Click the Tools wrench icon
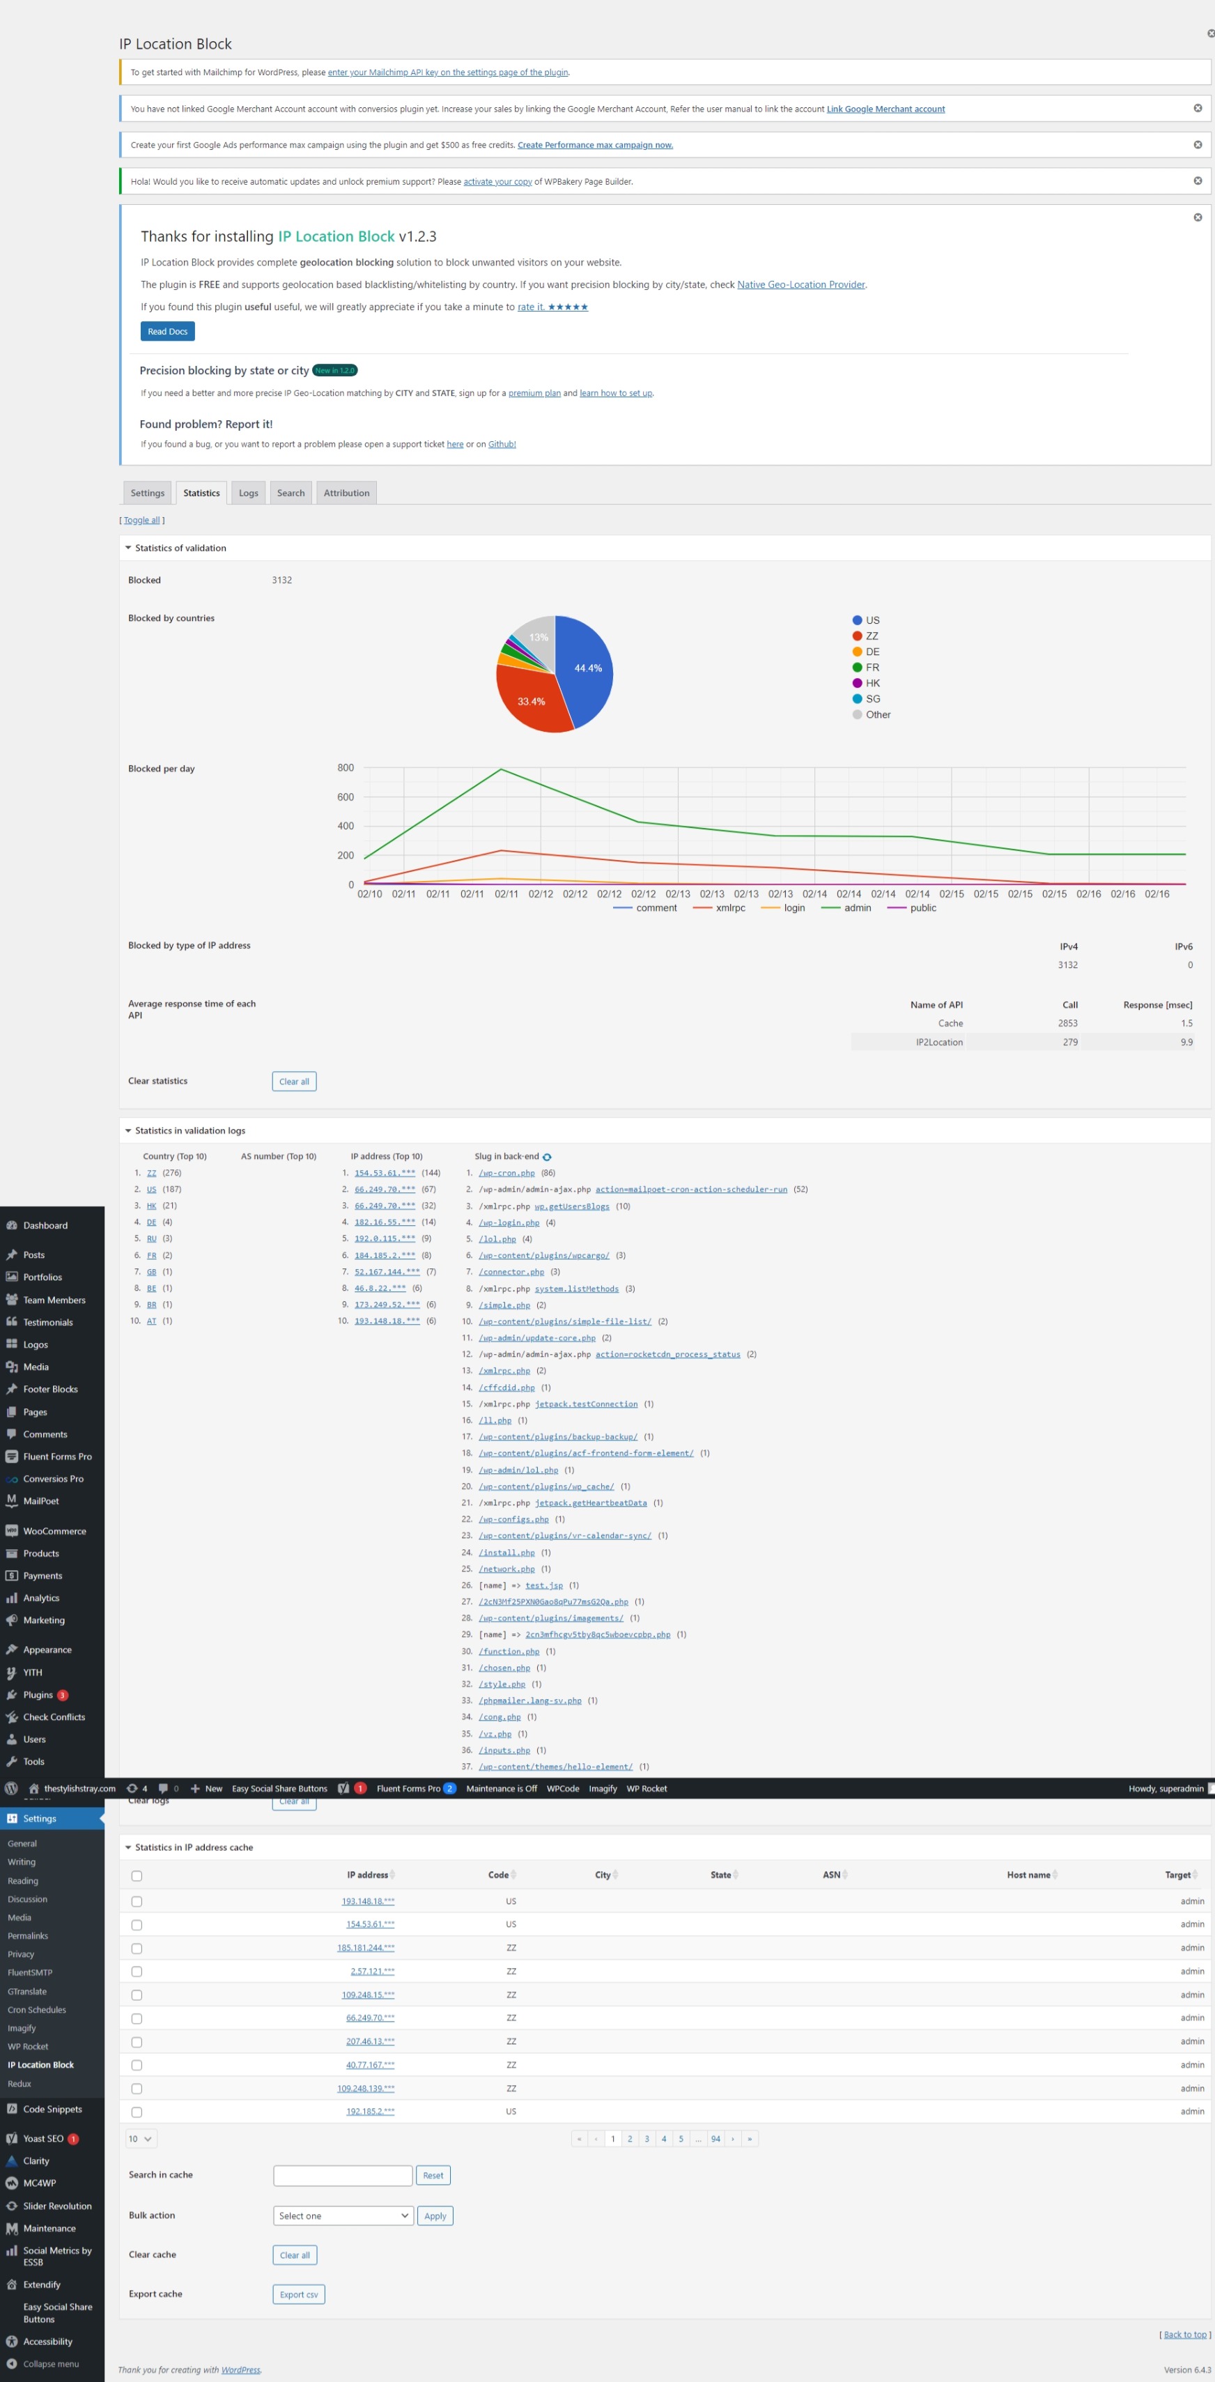The height and width of the screenshot is (2382, 1215). tap(12, 1762)
